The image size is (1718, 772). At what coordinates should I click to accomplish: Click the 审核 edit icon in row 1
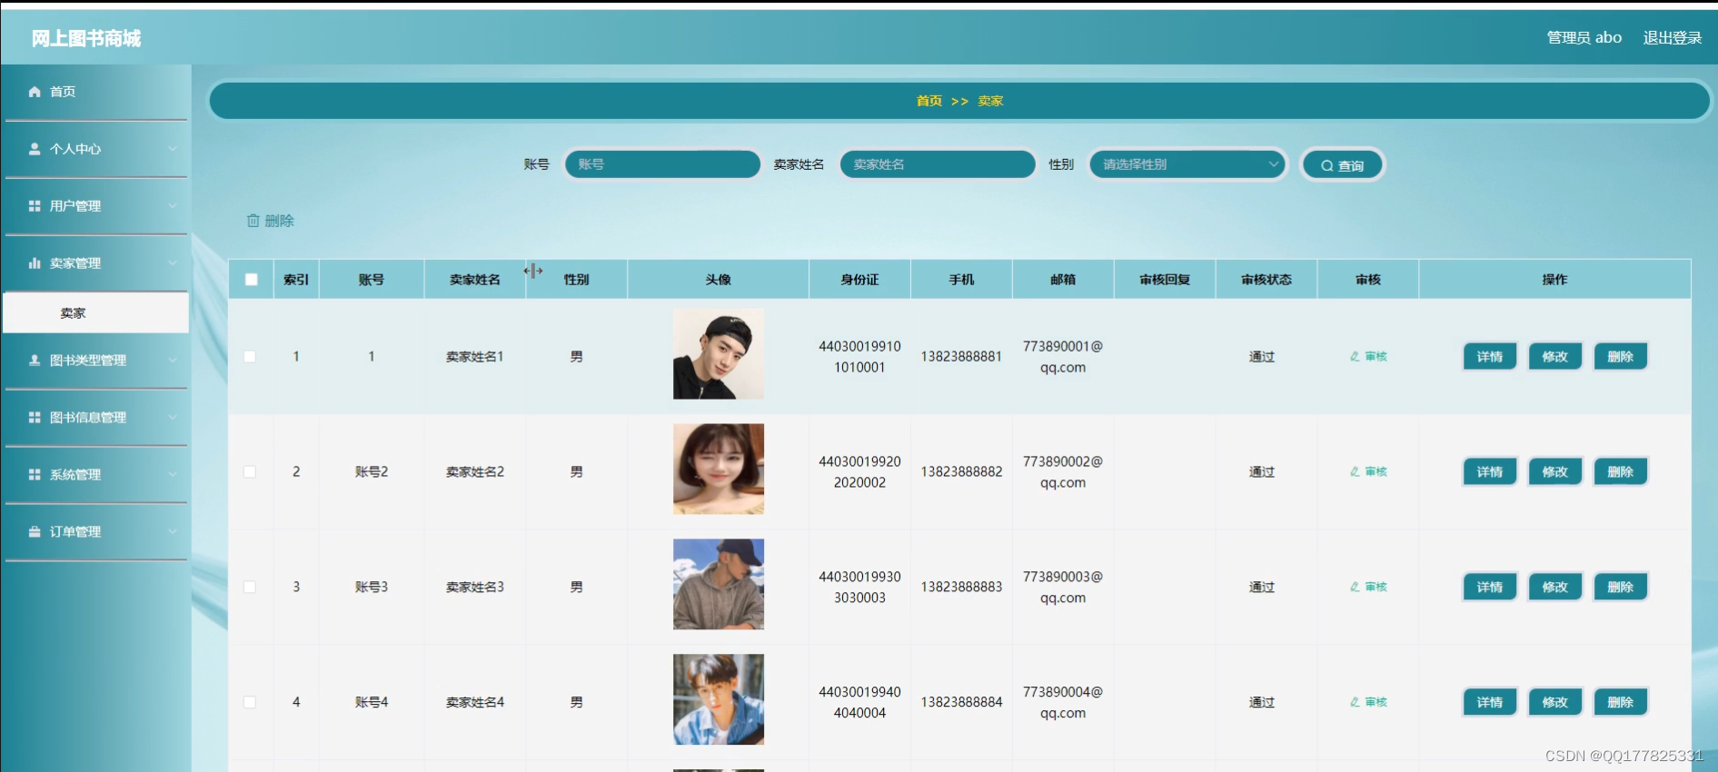(1355, 357)
